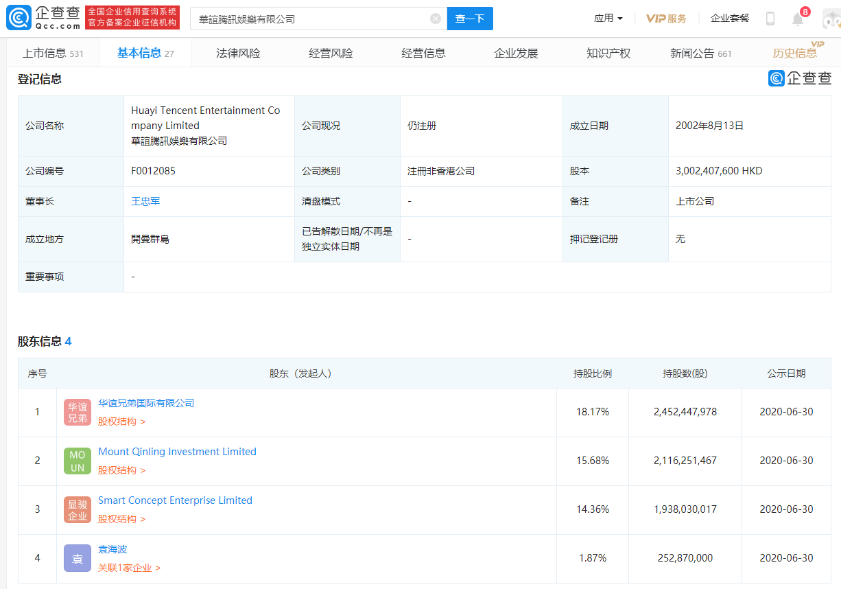Open Mount Qinling Investment Limited link

pyautogui.click(x=177, y=452)
